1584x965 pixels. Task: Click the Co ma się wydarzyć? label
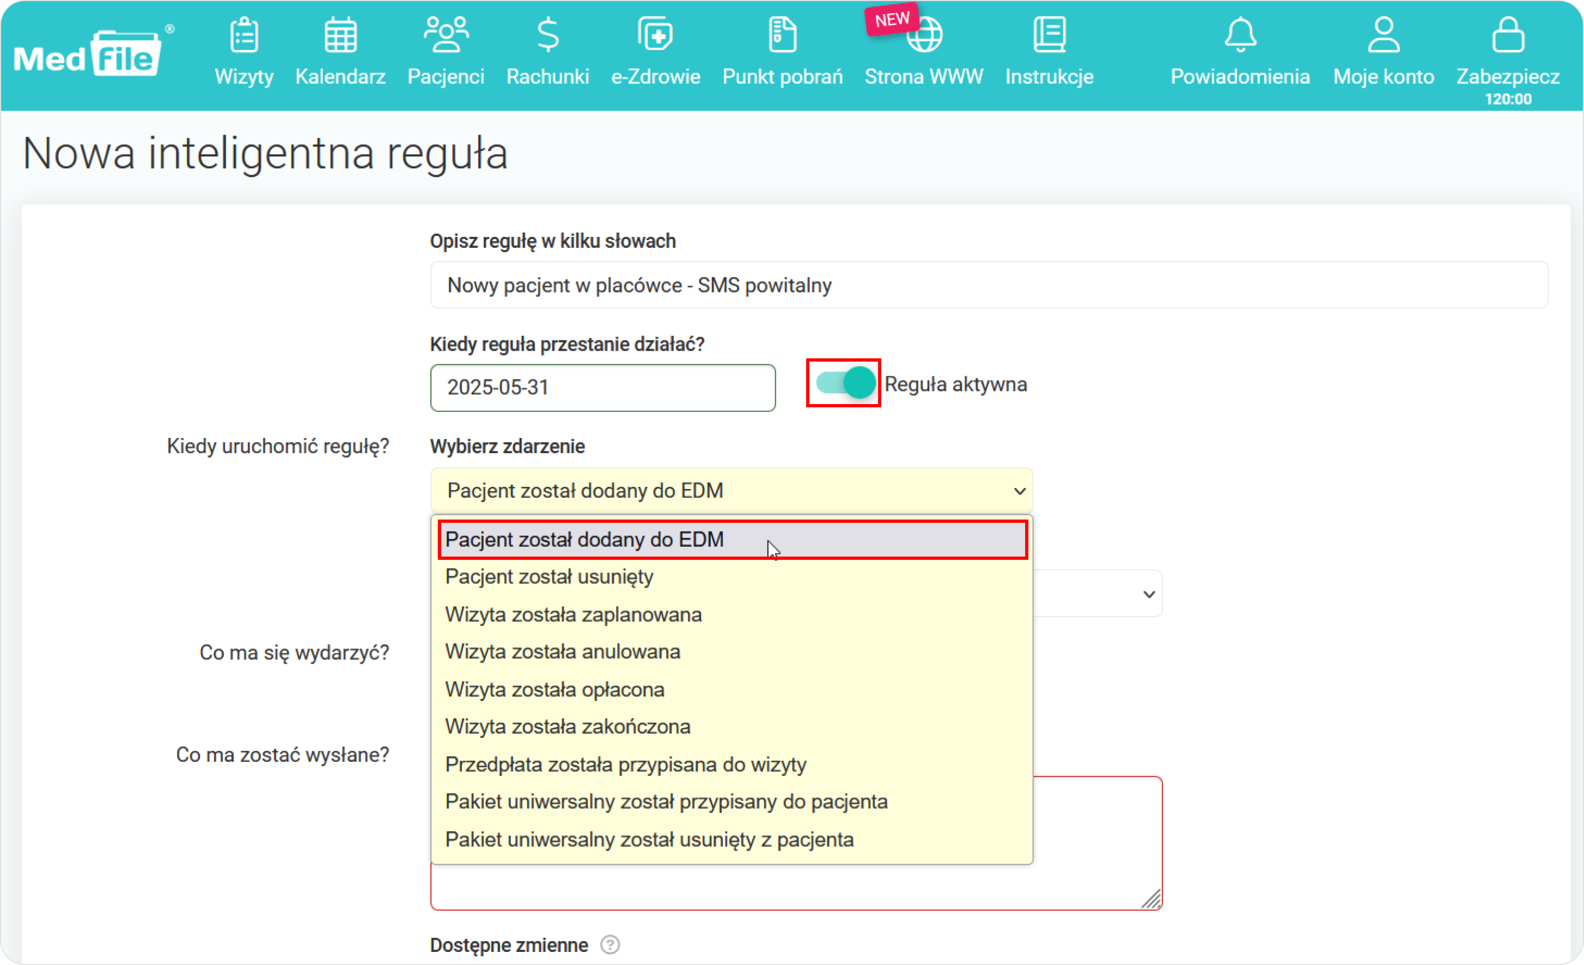coord(295,652)
